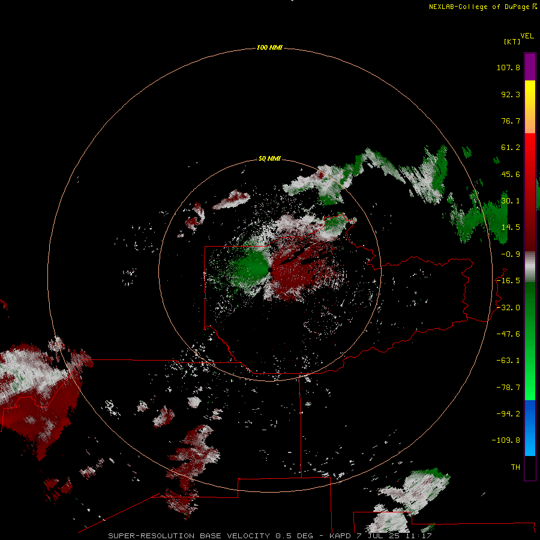Click the -63.1 scale value
The height and width of the screenshot is (540, 540).
tap(508, 361)
